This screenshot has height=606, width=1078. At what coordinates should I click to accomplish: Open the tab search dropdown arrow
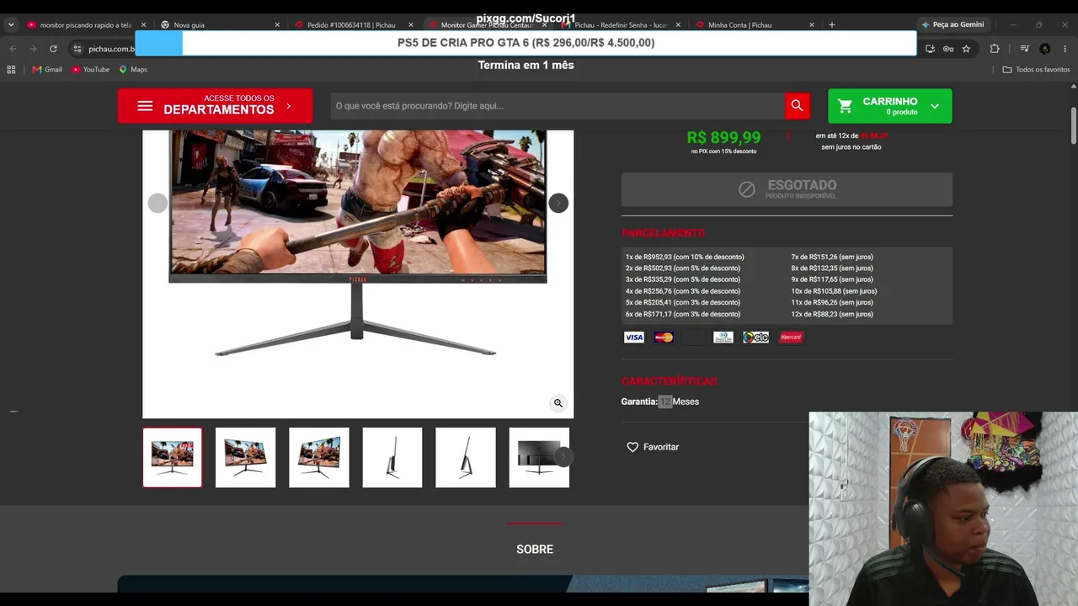11,24
